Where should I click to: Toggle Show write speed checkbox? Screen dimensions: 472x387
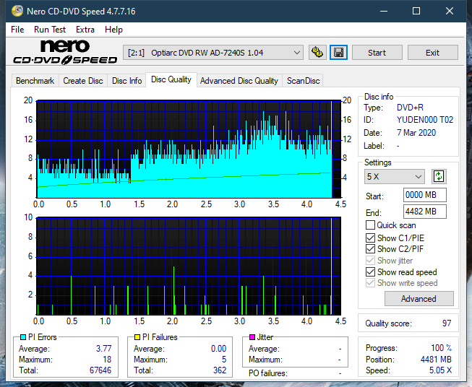pyautogui.click(x=370, y=283)
